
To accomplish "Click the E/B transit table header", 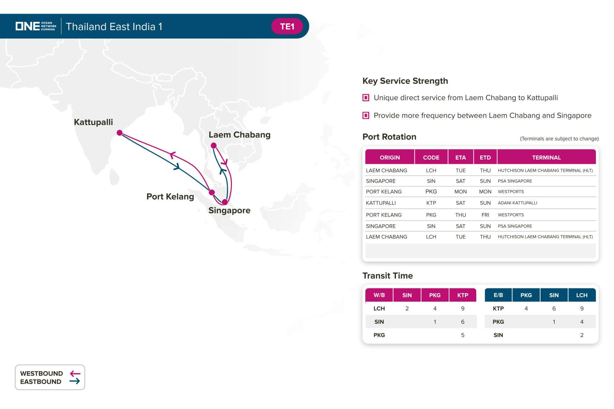I will point(498,295).
